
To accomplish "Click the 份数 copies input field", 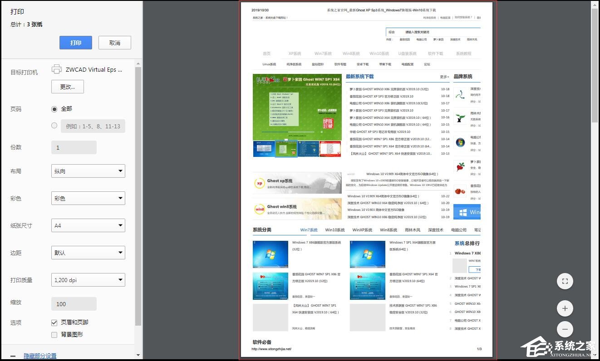I will click(74, 147).
